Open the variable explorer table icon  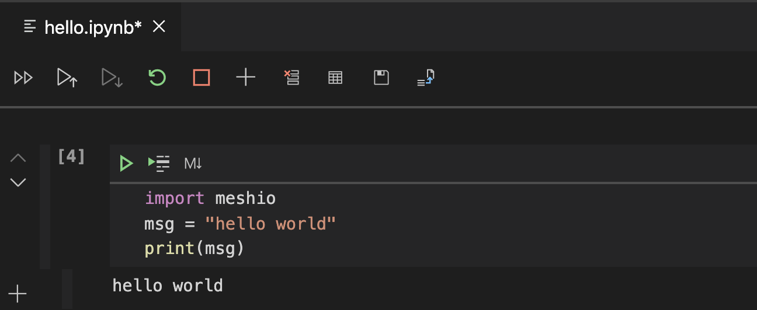[335, 77]
